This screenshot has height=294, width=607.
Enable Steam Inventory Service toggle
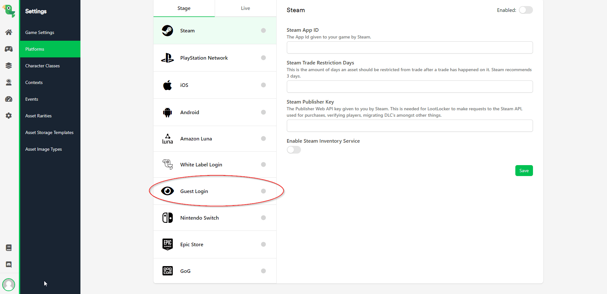tap(294, 150)
